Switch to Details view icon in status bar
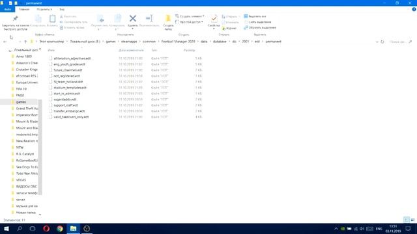The image size is (417, 234). (x=407, y=220)
